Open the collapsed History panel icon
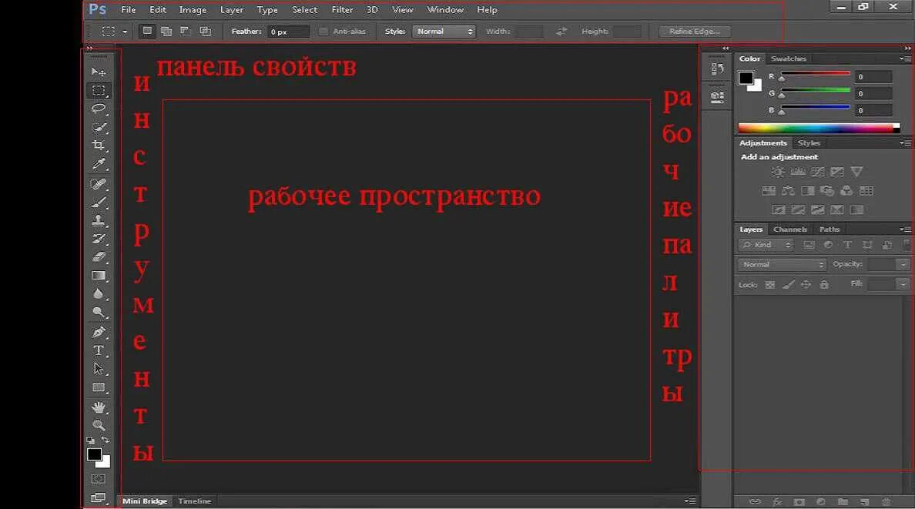The width and height of the screenshot is (915, 509). coord(717,69)
